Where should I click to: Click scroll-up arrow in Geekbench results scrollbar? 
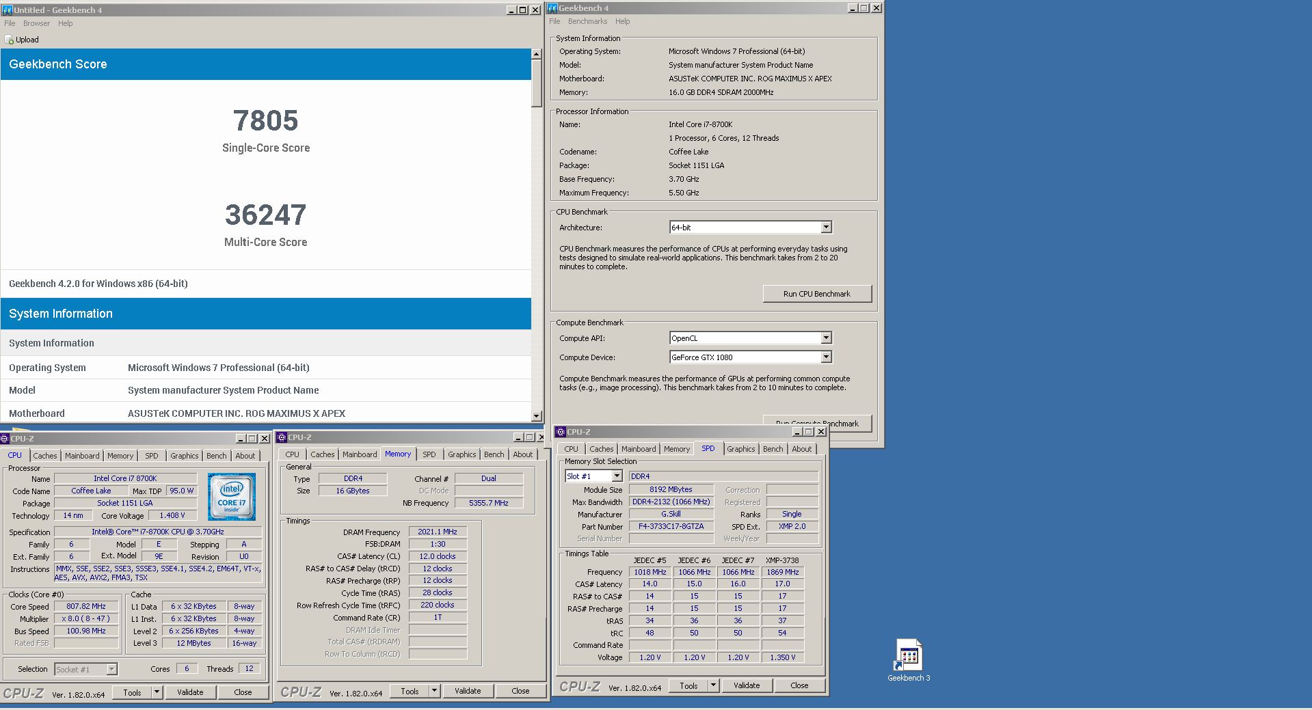tap(536, 54)
